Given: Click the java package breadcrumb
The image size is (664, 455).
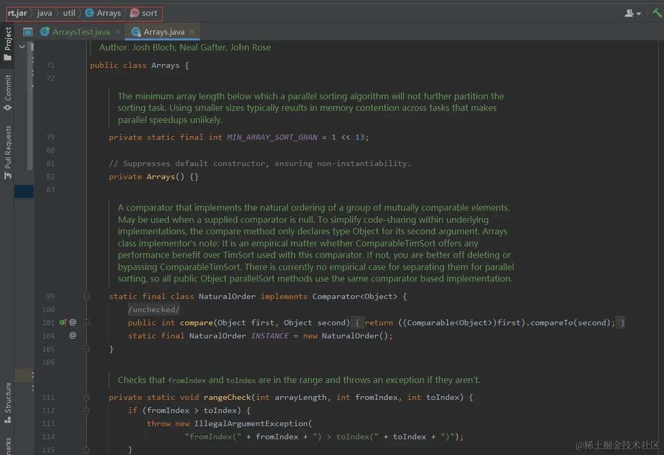Looking at the screenshot, I should click(x=45, y=13).
